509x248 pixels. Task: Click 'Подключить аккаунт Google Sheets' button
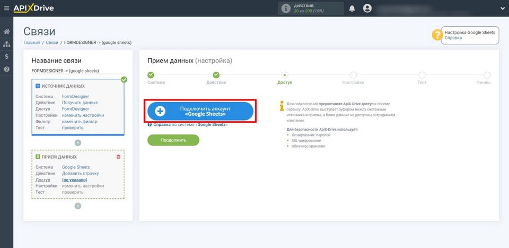point(200,111)
